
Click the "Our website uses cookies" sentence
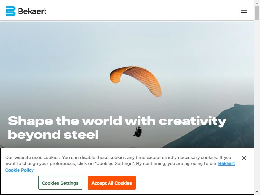33,157
